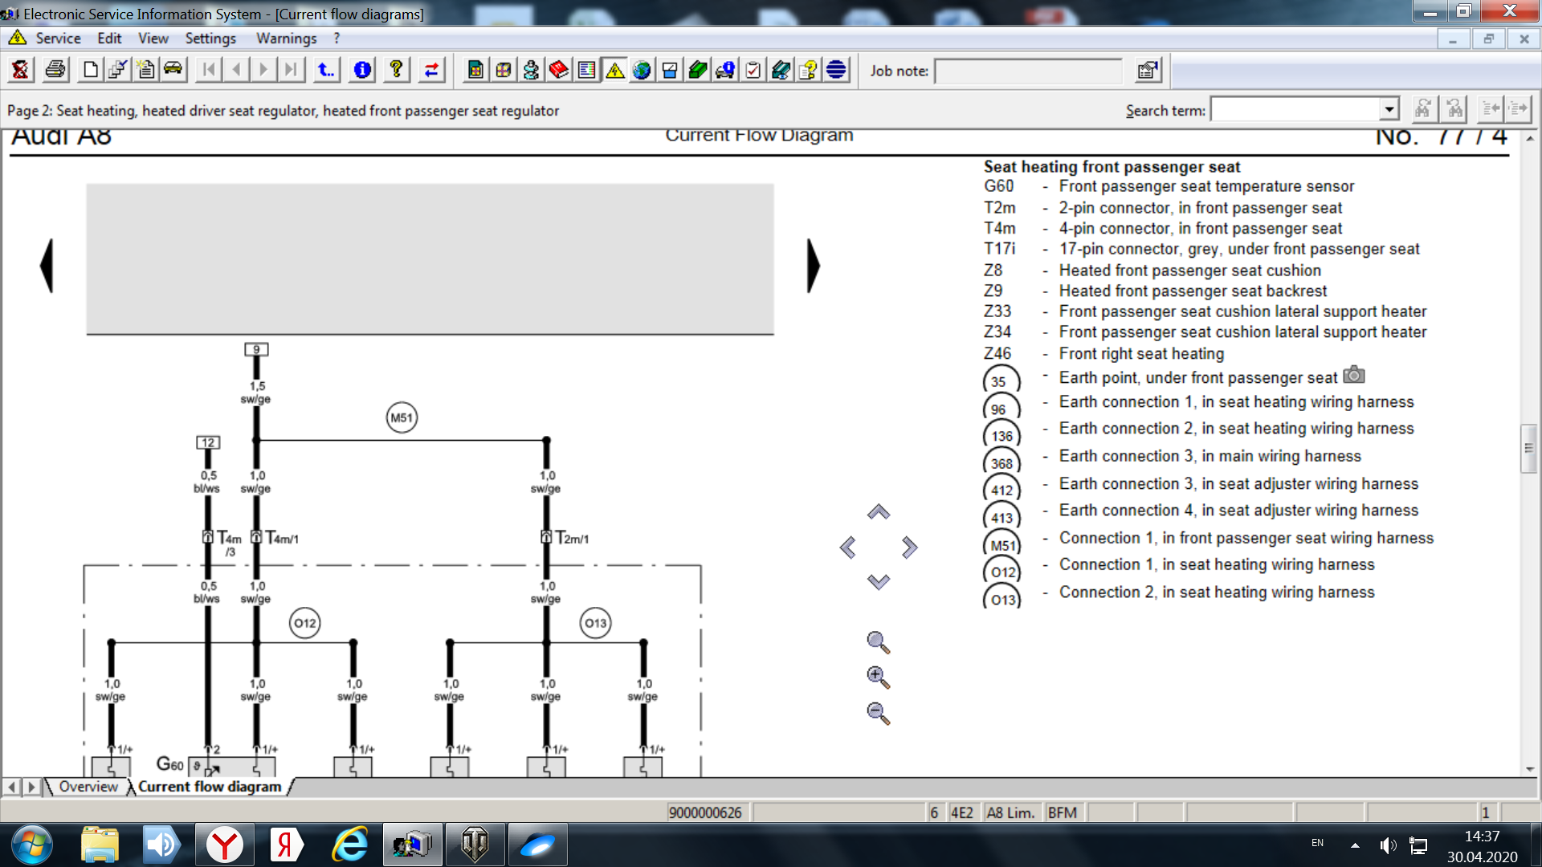Select the Current flow diagram tab
1542x867 pixels.
coord(210,787)
